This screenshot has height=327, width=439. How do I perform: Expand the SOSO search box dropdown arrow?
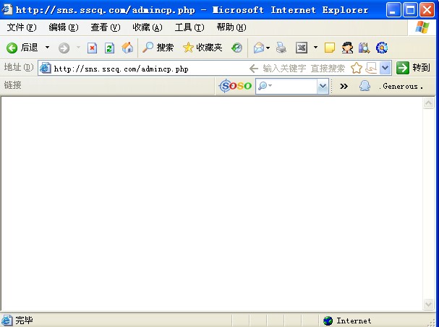pyautogui.click(x=323, y=86)
